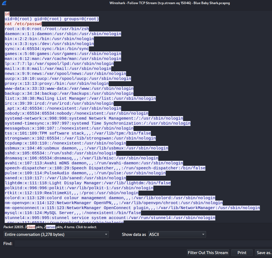
Task: Click the messagebus:x:100:107 line
Action: (69, 128)
